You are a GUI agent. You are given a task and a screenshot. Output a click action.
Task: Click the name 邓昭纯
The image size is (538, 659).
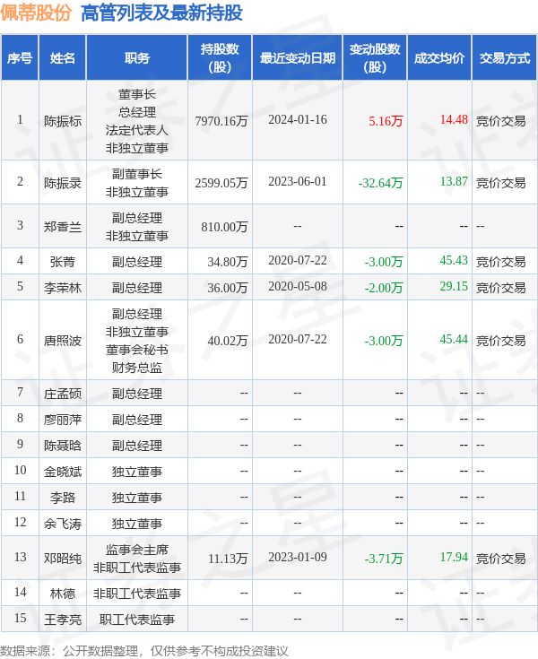(x=63, y=559)
